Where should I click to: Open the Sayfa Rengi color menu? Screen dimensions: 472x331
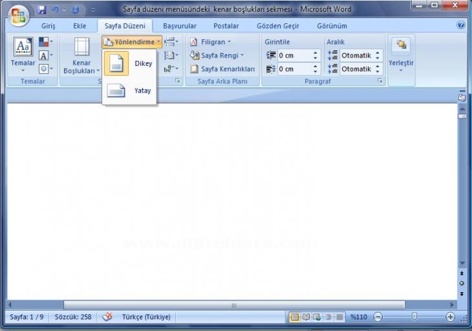tap(217, 56)
